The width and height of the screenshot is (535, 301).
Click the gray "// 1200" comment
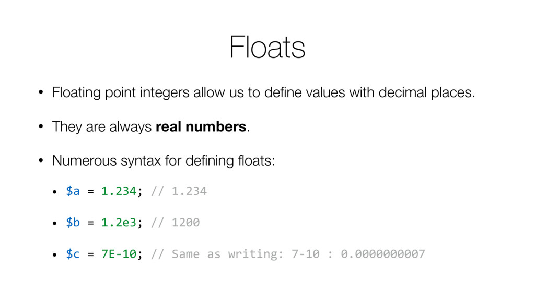(176, 222)
